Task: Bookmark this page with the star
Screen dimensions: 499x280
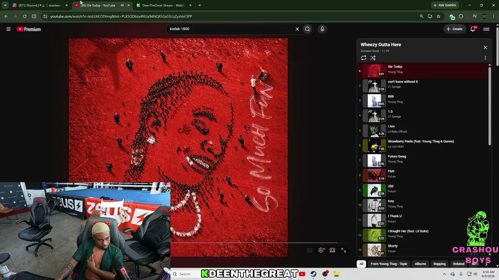Action: click(x=438, y=16)
